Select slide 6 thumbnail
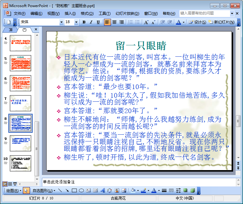This screenshot has width=243, height=204. [20, 83]
